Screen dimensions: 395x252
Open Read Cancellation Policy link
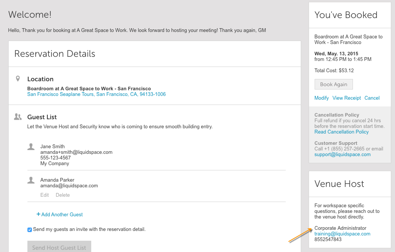pyautogui.click(x=341, y=132)
